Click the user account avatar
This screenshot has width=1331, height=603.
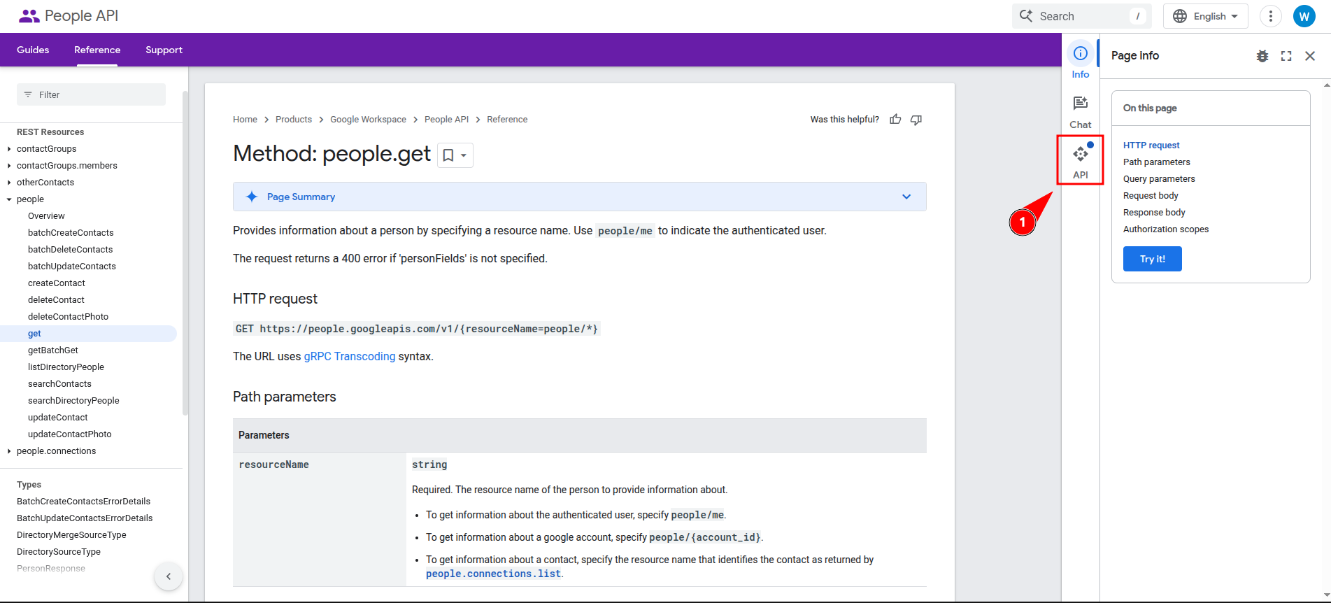[1304, 16]
